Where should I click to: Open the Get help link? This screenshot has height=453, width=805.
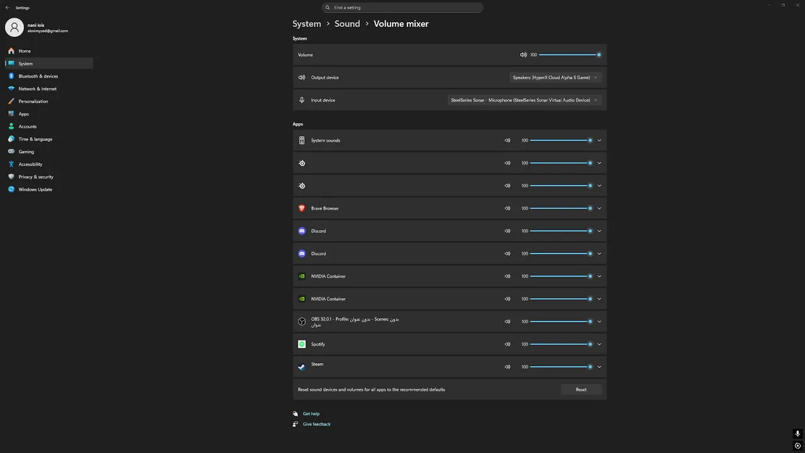[311, 414]
